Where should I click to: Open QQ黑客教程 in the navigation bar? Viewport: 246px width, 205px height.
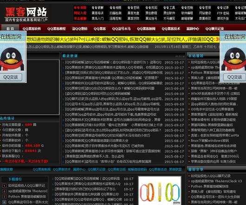click(x=57, y=29)
